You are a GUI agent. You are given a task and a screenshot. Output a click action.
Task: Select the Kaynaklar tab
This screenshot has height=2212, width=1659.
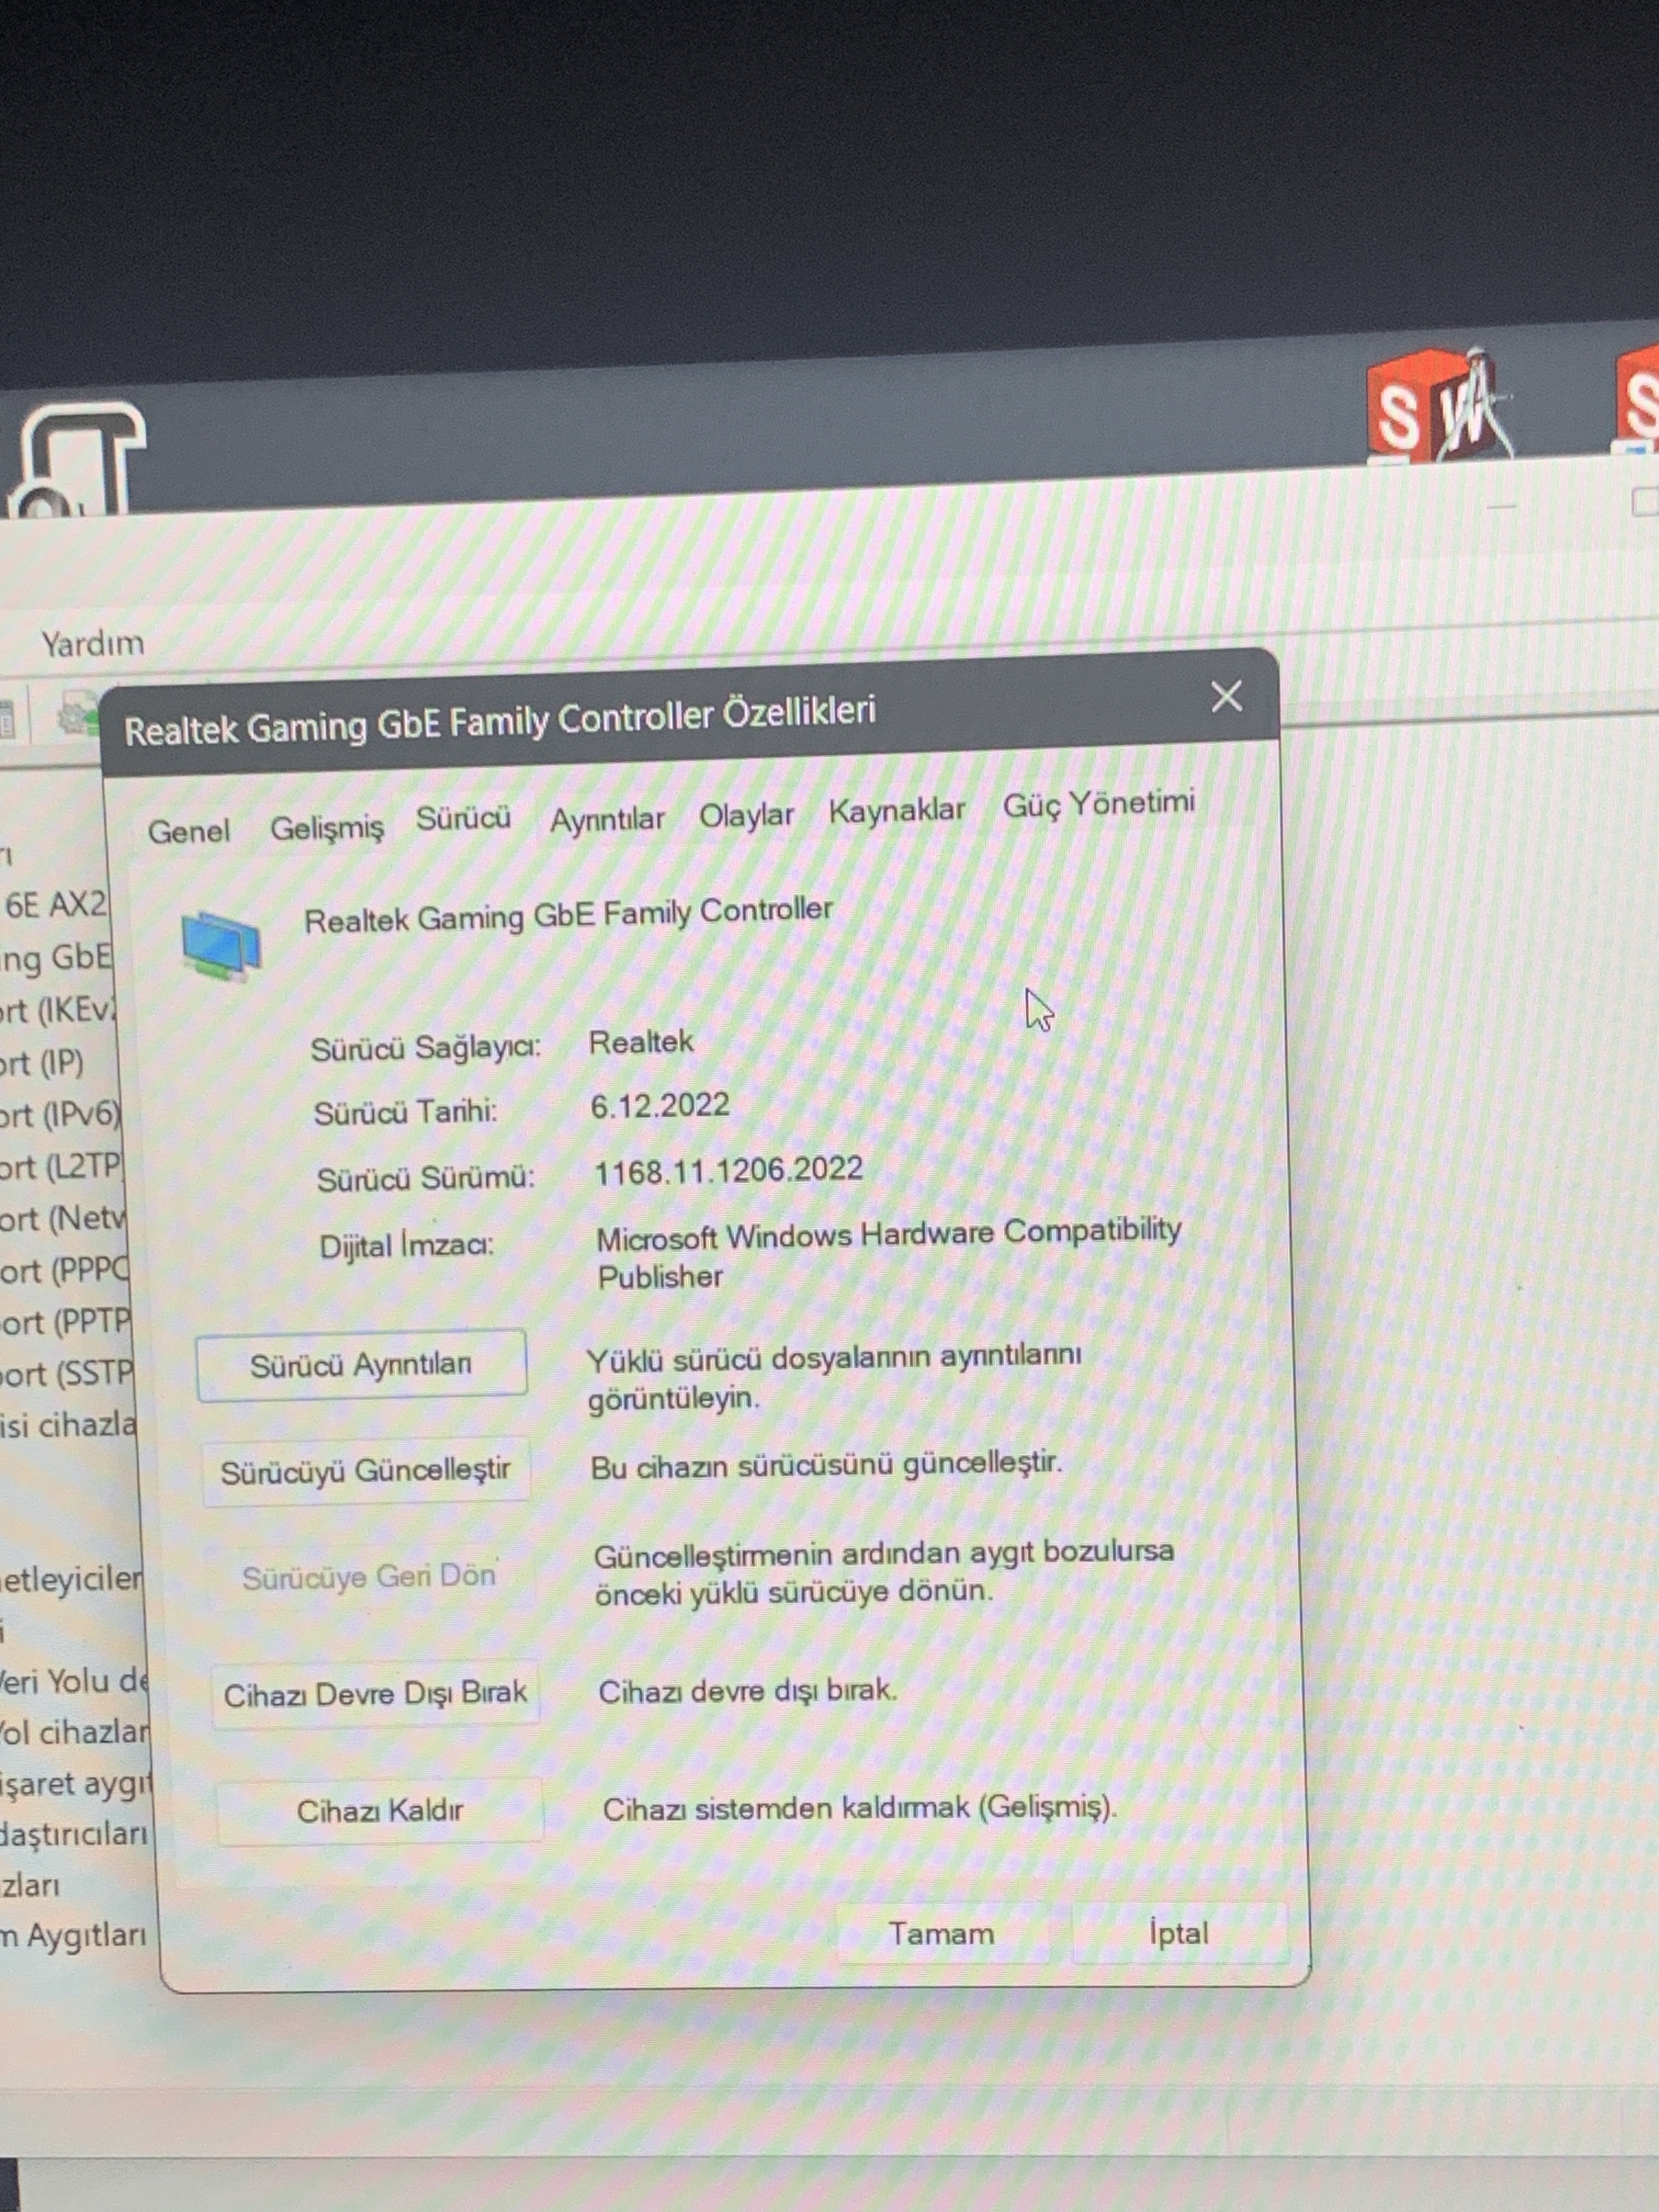coord(896,810)
